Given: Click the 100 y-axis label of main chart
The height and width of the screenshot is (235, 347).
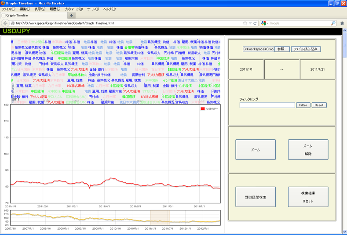Looking at the screenshot, I should (x=6, y=154).
